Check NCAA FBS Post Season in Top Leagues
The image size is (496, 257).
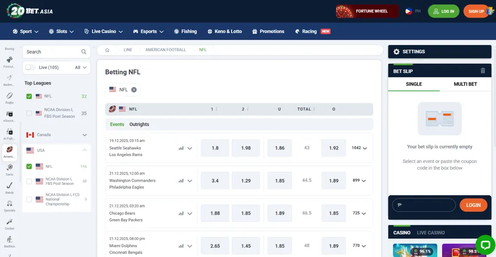click(29, 113)
